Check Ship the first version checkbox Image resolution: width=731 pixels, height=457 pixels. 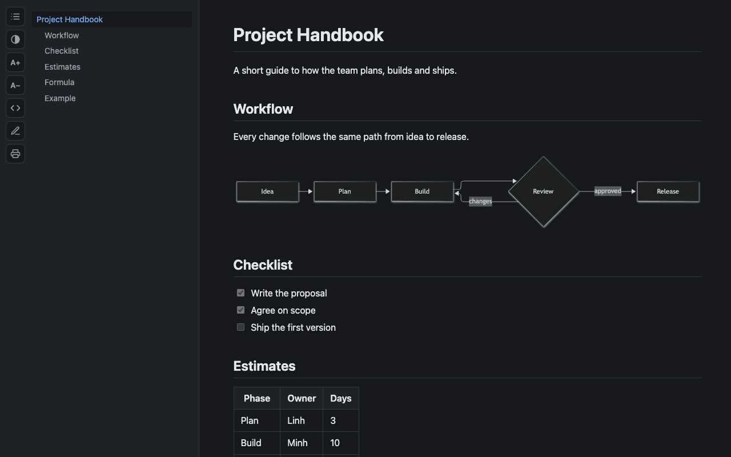click(240, 327)
